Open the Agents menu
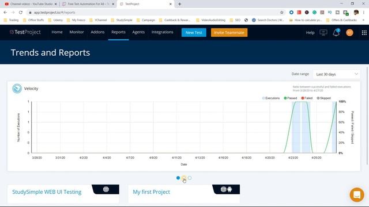 coord(138,32)
